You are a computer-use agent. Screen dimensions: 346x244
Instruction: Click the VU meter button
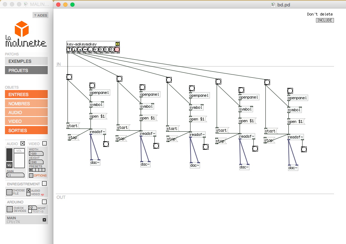[9, 165]
